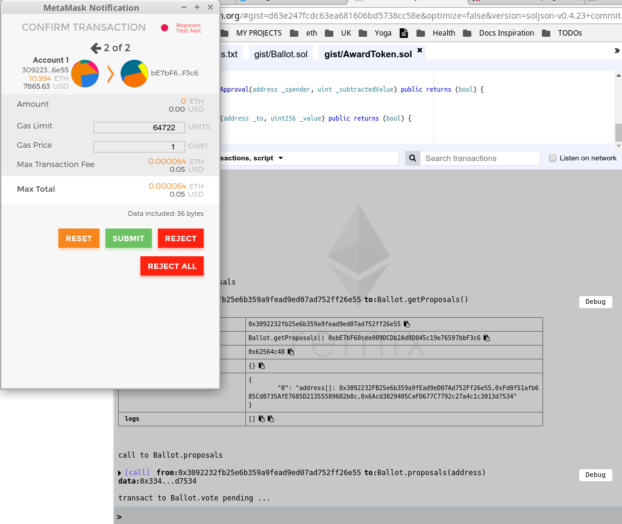622x524 pixels.
Task: Click second copy icon in logs row
Action: (271, 419)
